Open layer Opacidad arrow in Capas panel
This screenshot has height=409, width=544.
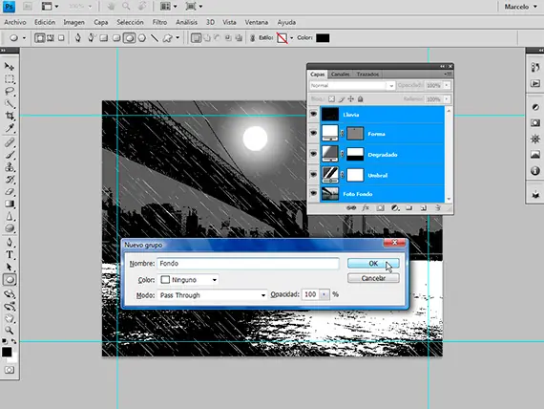[447, 85]
